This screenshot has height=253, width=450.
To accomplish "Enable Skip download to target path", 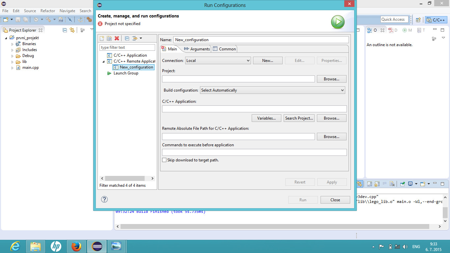I will point(164,160).
